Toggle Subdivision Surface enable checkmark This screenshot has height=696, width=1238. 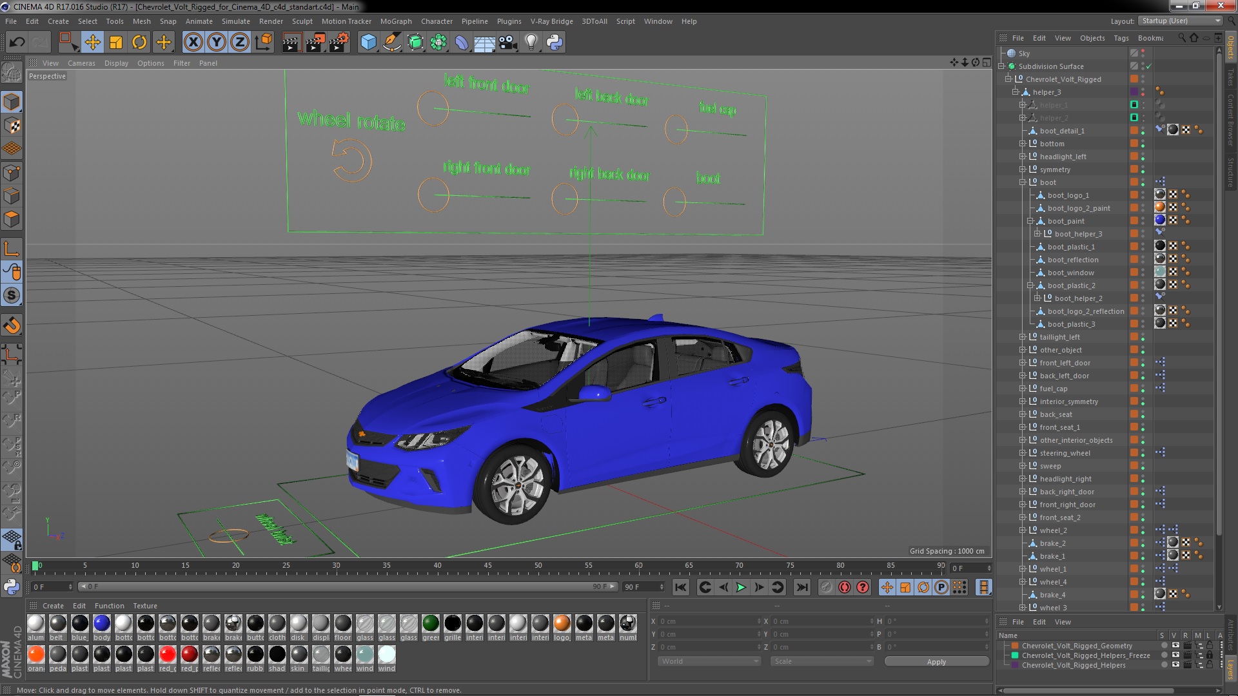(x=1149, y=66)
